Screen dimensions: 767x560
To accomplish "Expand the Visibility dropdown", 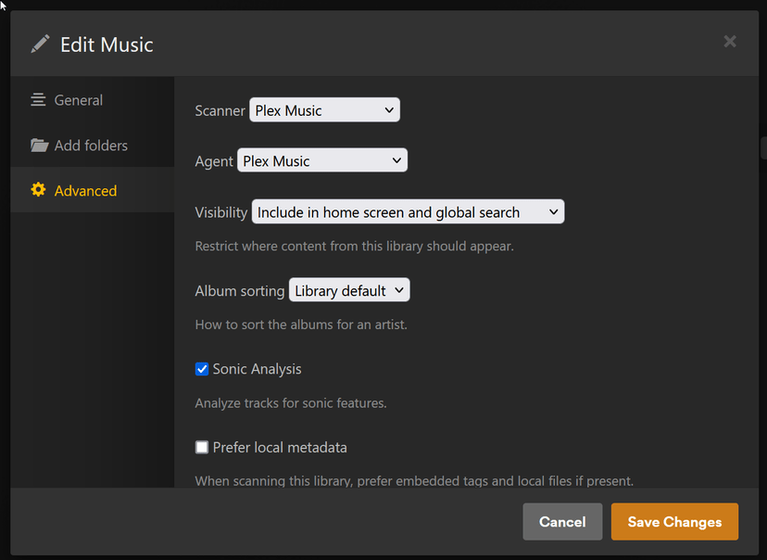I will click(x=408, y=212).
